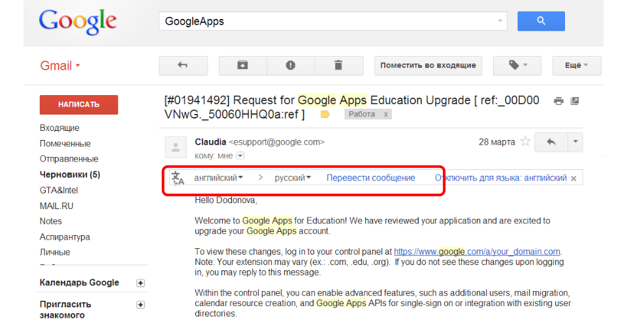The height and width of the screenshot is (323, 627).
Task: Delete the message with trash icon
Action: coord(339,65)
